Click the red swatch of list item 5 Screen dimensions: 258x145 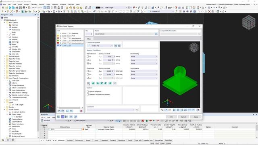coord(58,43)
